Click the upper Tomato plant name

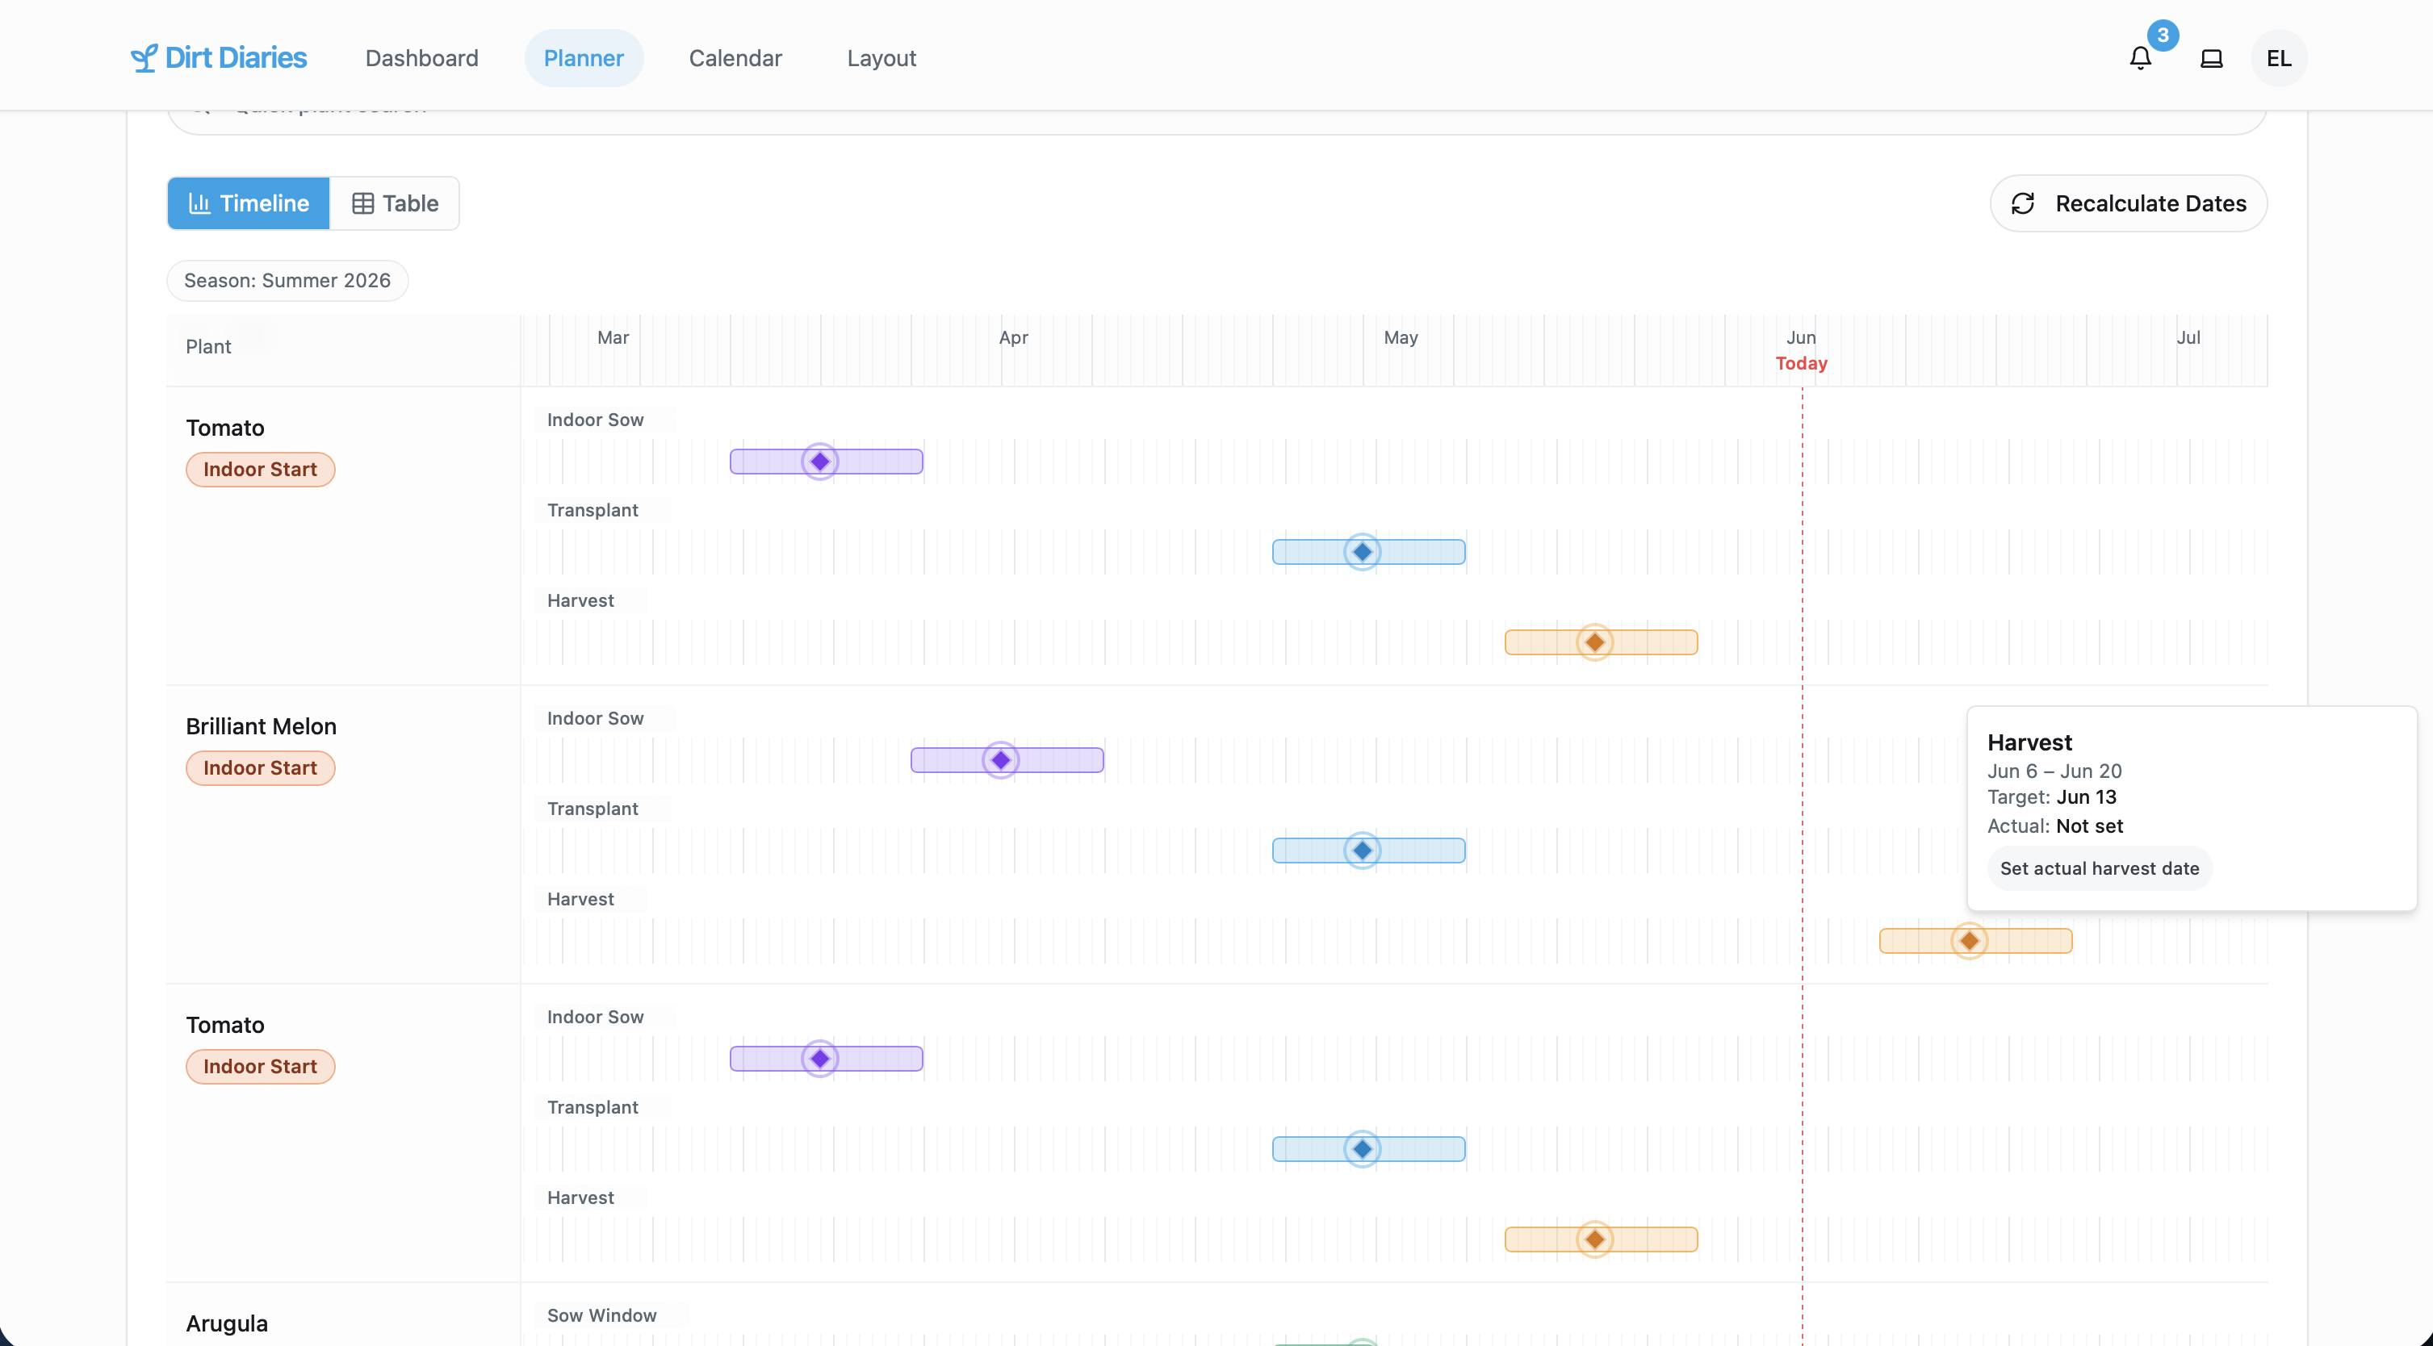pyautogui.click(x=224, y=428)
